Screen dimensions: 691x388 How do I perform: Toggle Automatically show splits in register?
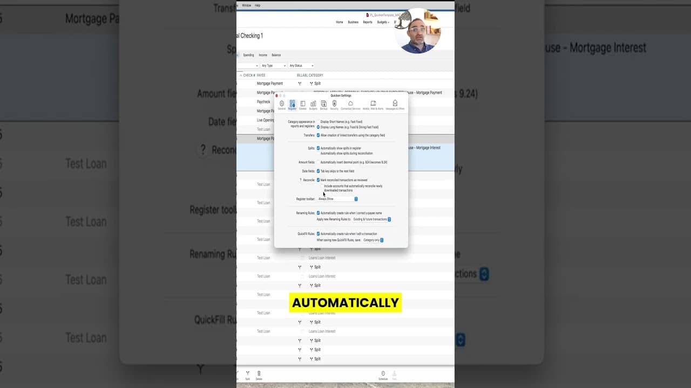[319, 148]
